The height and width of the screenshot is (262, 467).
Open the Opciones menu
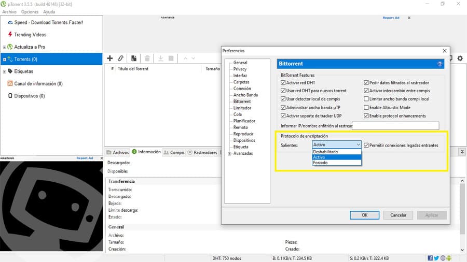[30, 12]
